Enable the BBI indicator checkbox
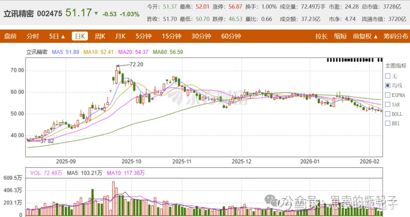Viewport: 410px width, 217px height. point(388,123)
